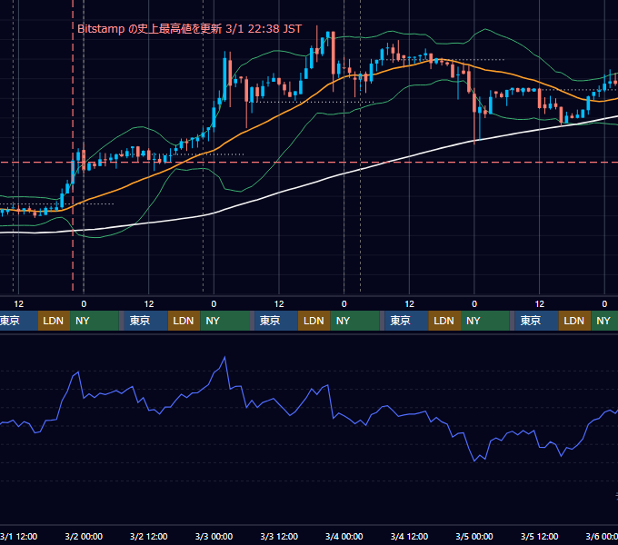Image resolution: width=618 pixels, height=545 pixels.
Task: Click the 東京 session block on 3/5
Action: (x=536, y=321)
